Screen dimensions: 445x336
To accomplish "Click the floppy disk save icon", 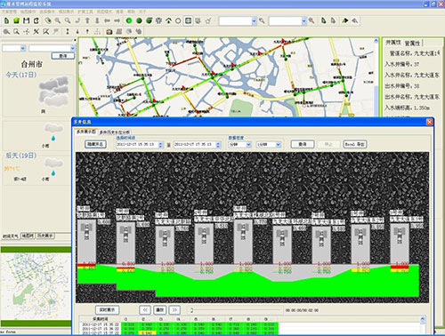I will click(27, 20).
